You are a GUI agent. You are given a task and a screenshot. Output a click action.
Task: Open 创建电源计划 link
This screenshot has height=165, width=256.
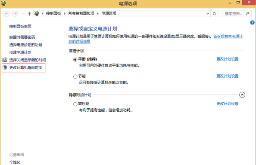pos(20,52)
